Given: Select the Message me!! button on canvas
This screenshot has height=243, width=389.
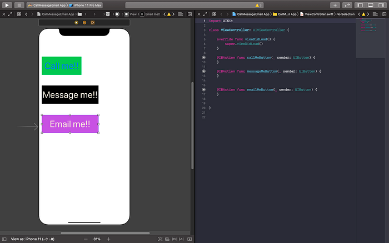Looking at the screenshot, I should 70,95.
